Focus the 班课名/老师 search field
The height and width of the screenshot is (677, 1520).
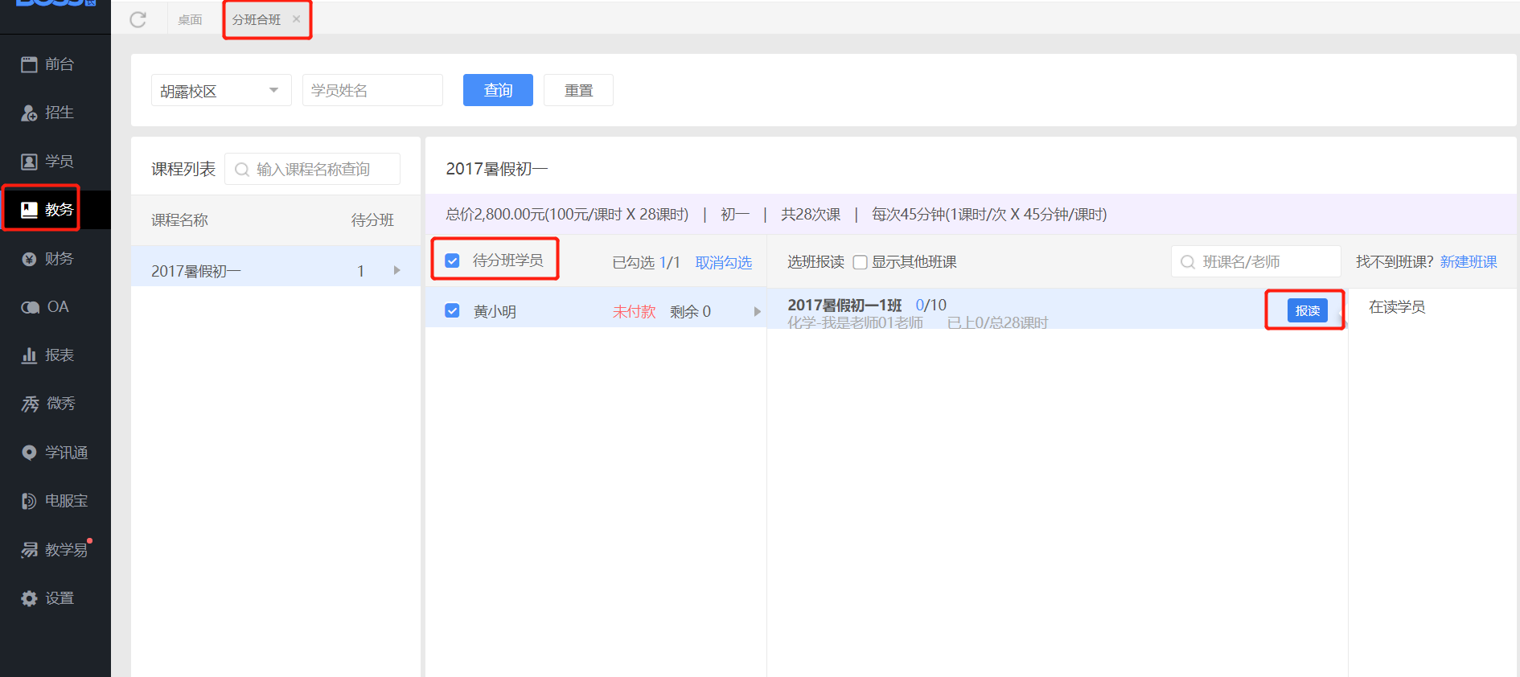coord(1256,262)
